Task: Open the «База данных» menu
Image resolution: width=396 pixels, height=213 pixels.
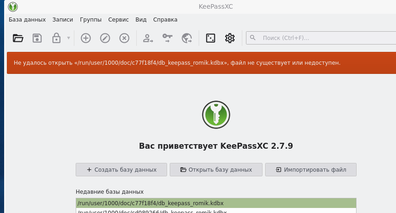Action: 27,20
